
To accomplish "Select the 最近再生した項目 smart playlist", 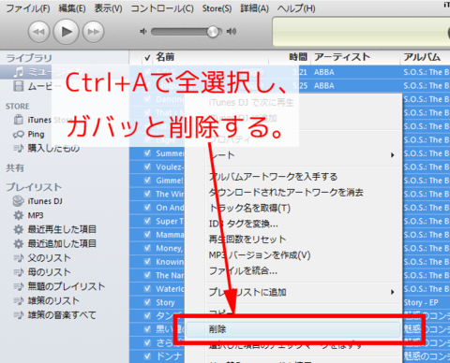I will [x=62, y=230].
